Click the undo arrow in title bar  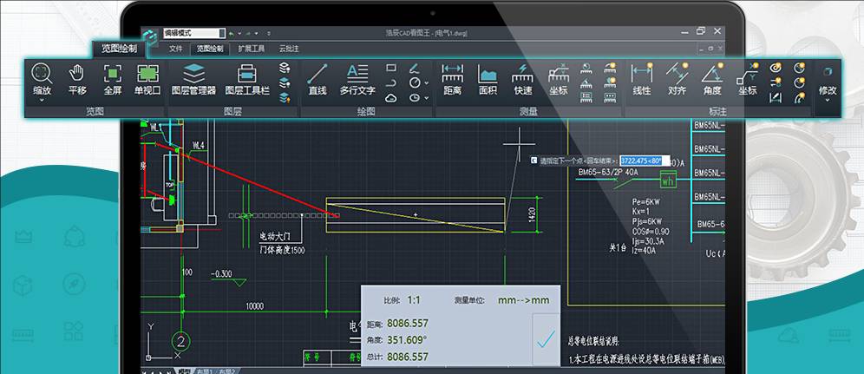tap(232, 34)
